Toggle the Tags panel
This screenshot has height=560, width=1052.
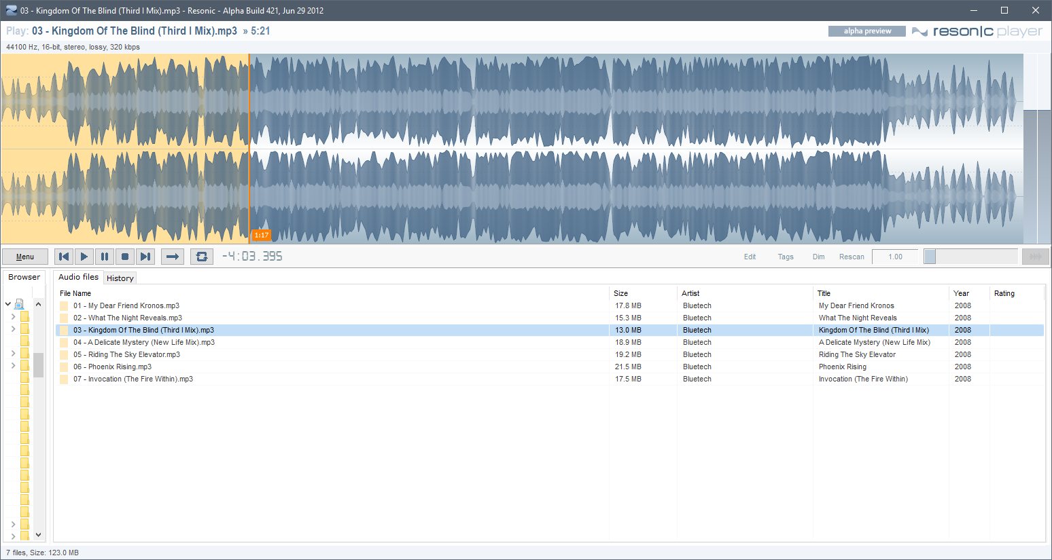[786, 257]
